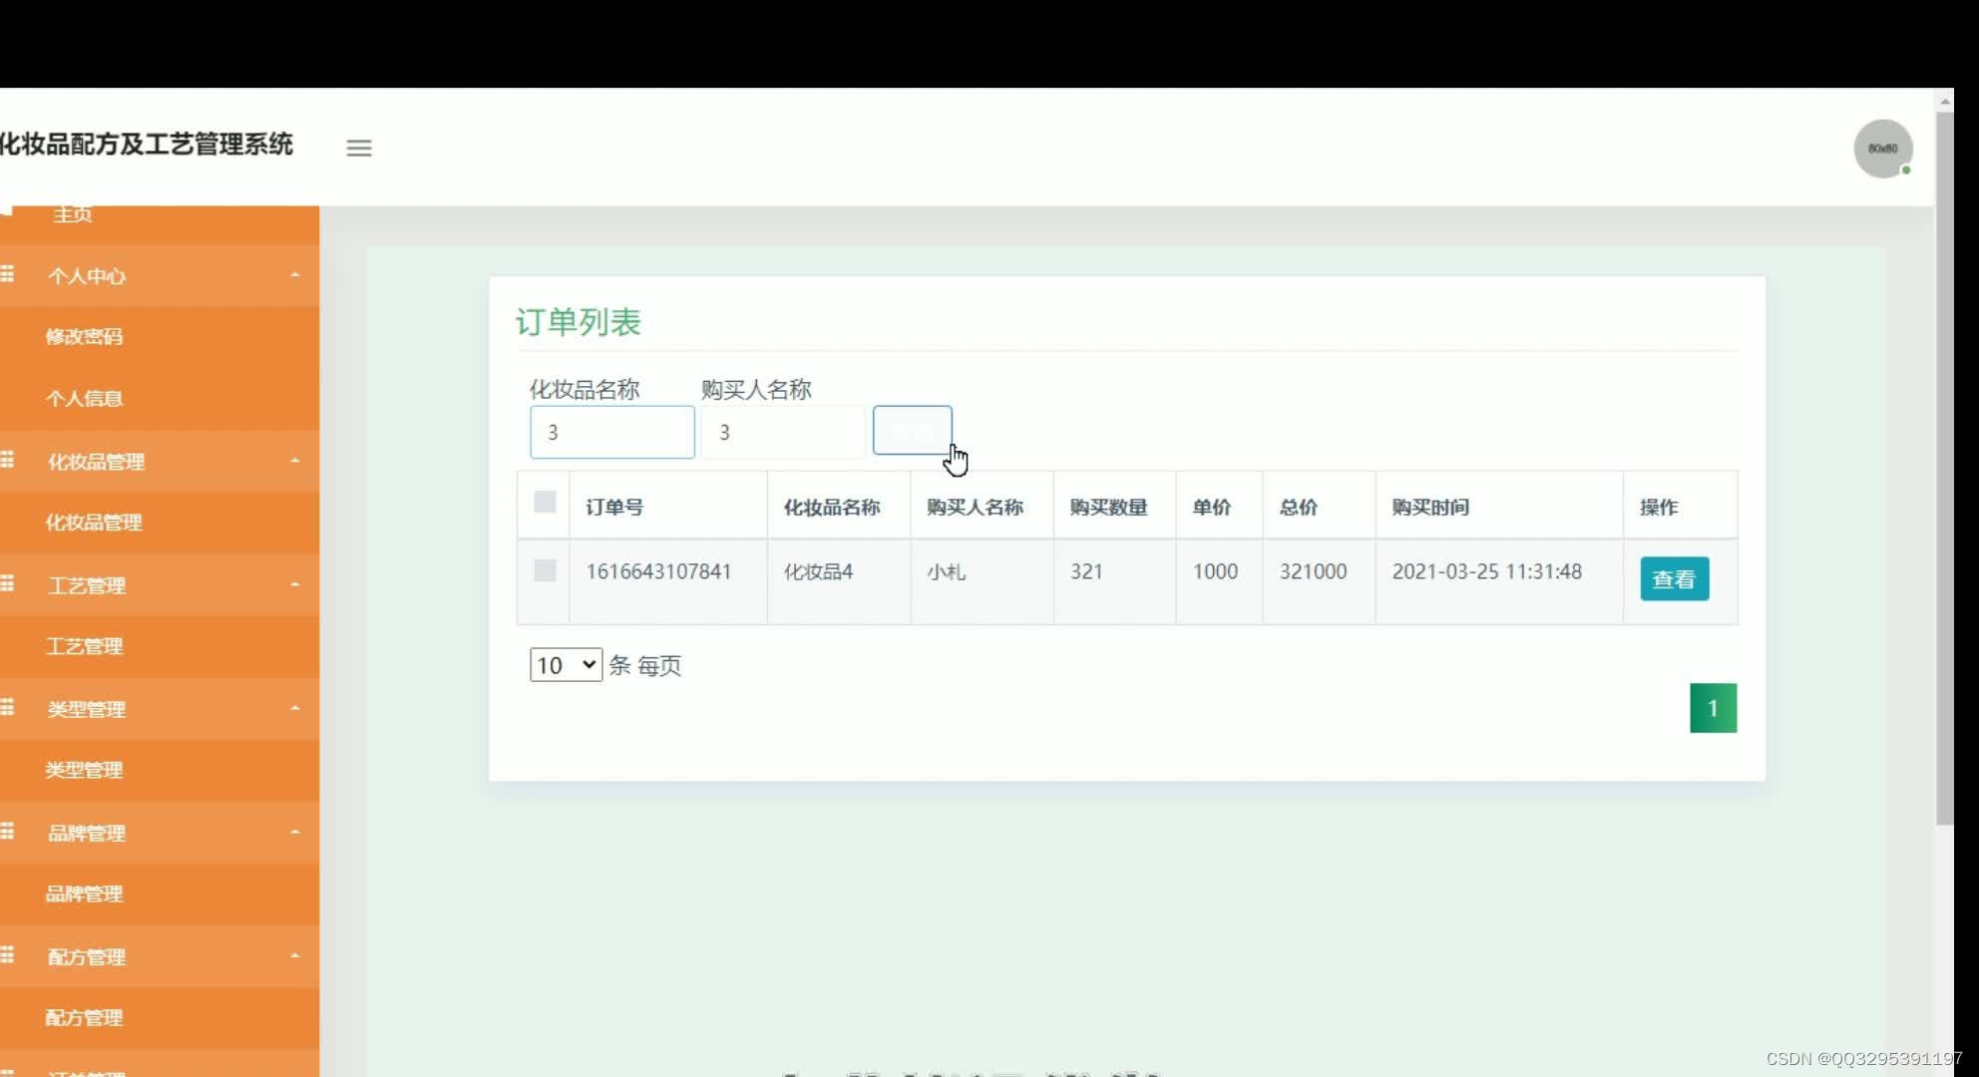Image resolution: width=1979 pixels, height=1077 pixels.
Task: Click the grid icon beside 工艺管理 header
Action: point(7,583)
